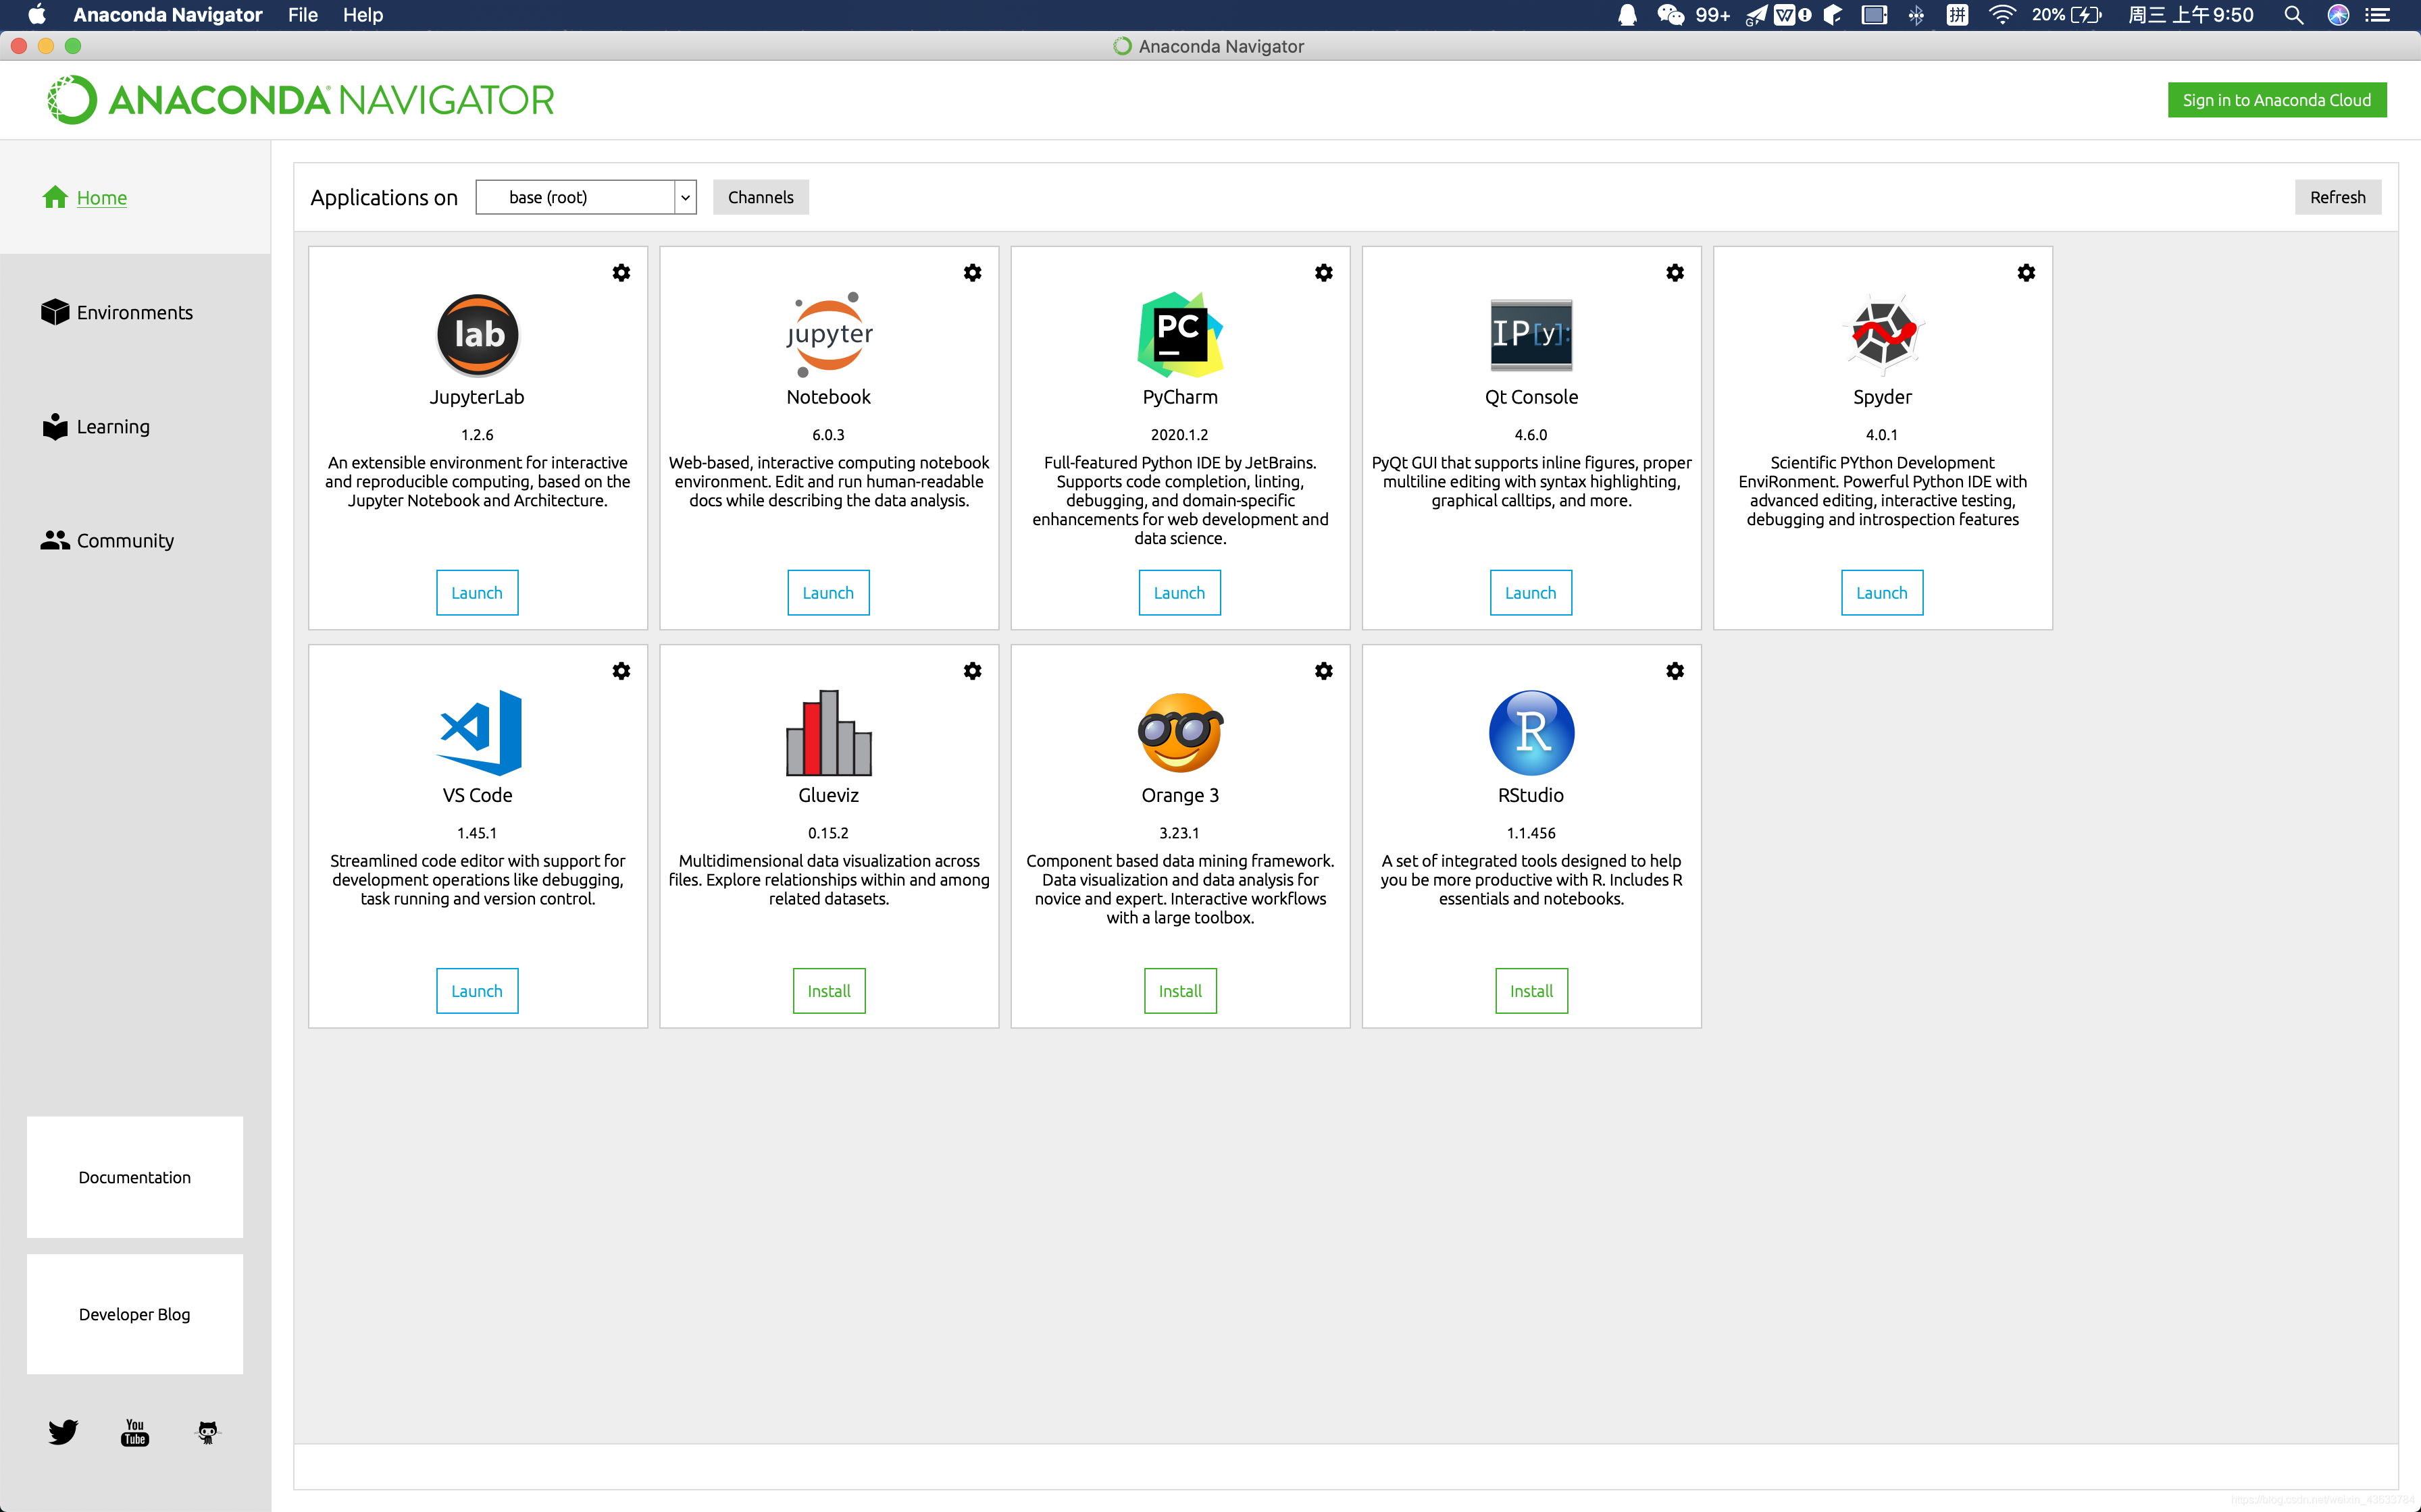Open macOS Notification Center list icon
Viewport: 2421px width, 1512px height.
pyautogui.click(x=2378, y=15)
